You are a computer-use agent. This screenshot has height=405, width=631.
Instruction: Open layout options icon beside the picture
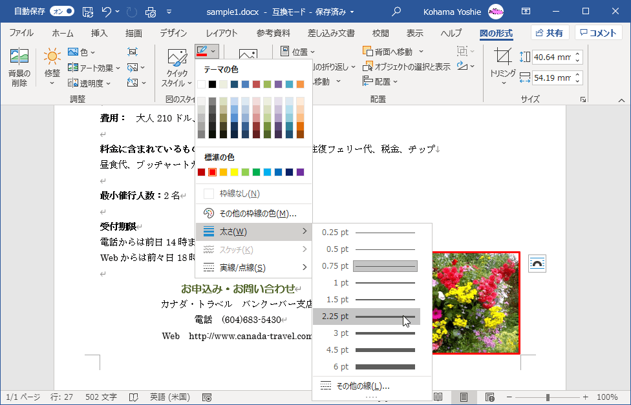tap(537, 262)
